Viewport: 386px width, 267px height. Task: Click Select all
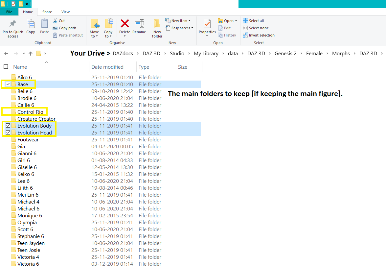(x=253, y=21)
